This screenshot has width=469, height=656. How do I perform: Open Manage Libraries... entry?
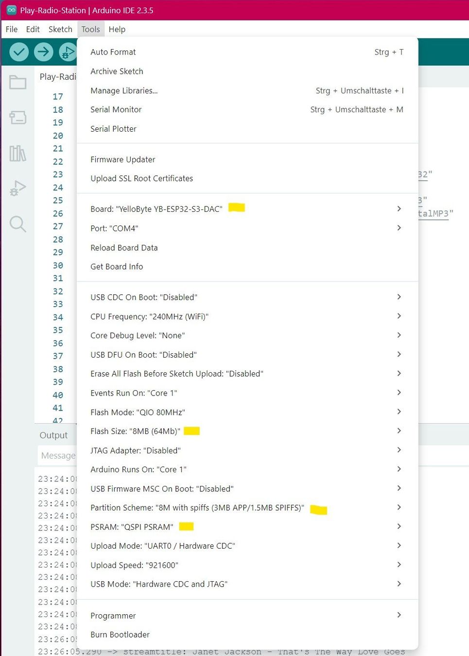pyautogui.click(x=247, y=91)
